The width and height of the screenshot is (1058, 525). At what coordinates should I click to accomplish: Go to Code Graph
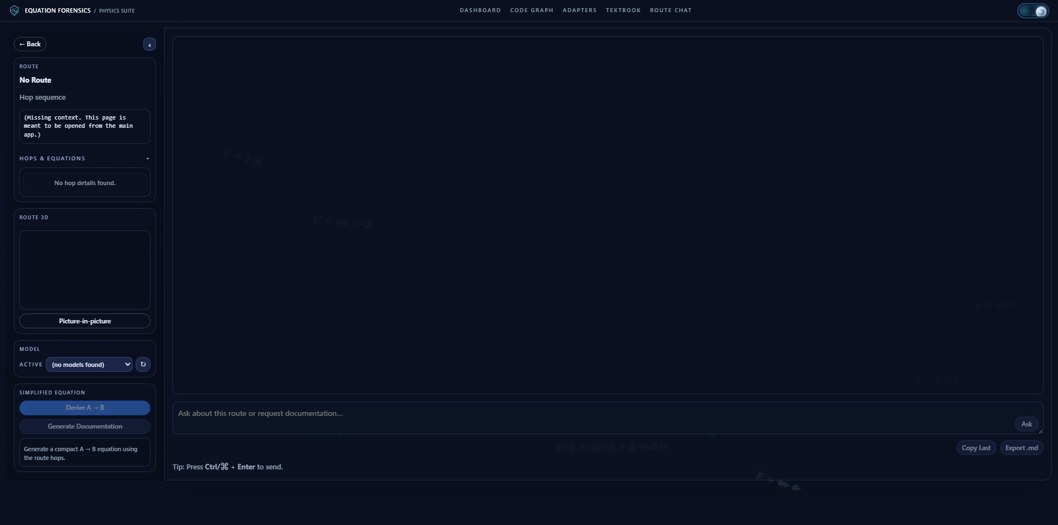click(531, 10)
